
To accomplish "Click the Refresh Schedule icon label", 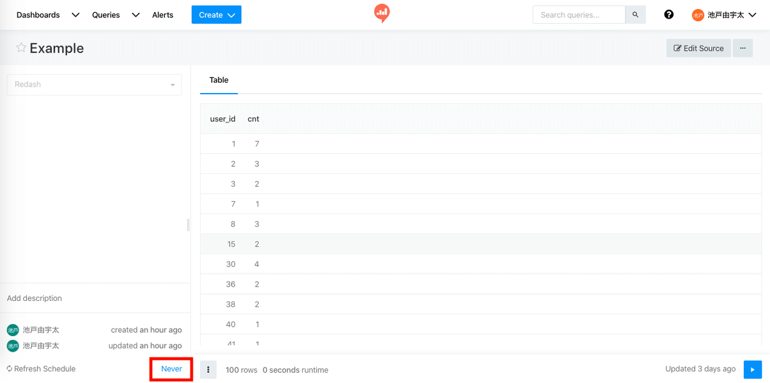I will [x=41, y=369].
